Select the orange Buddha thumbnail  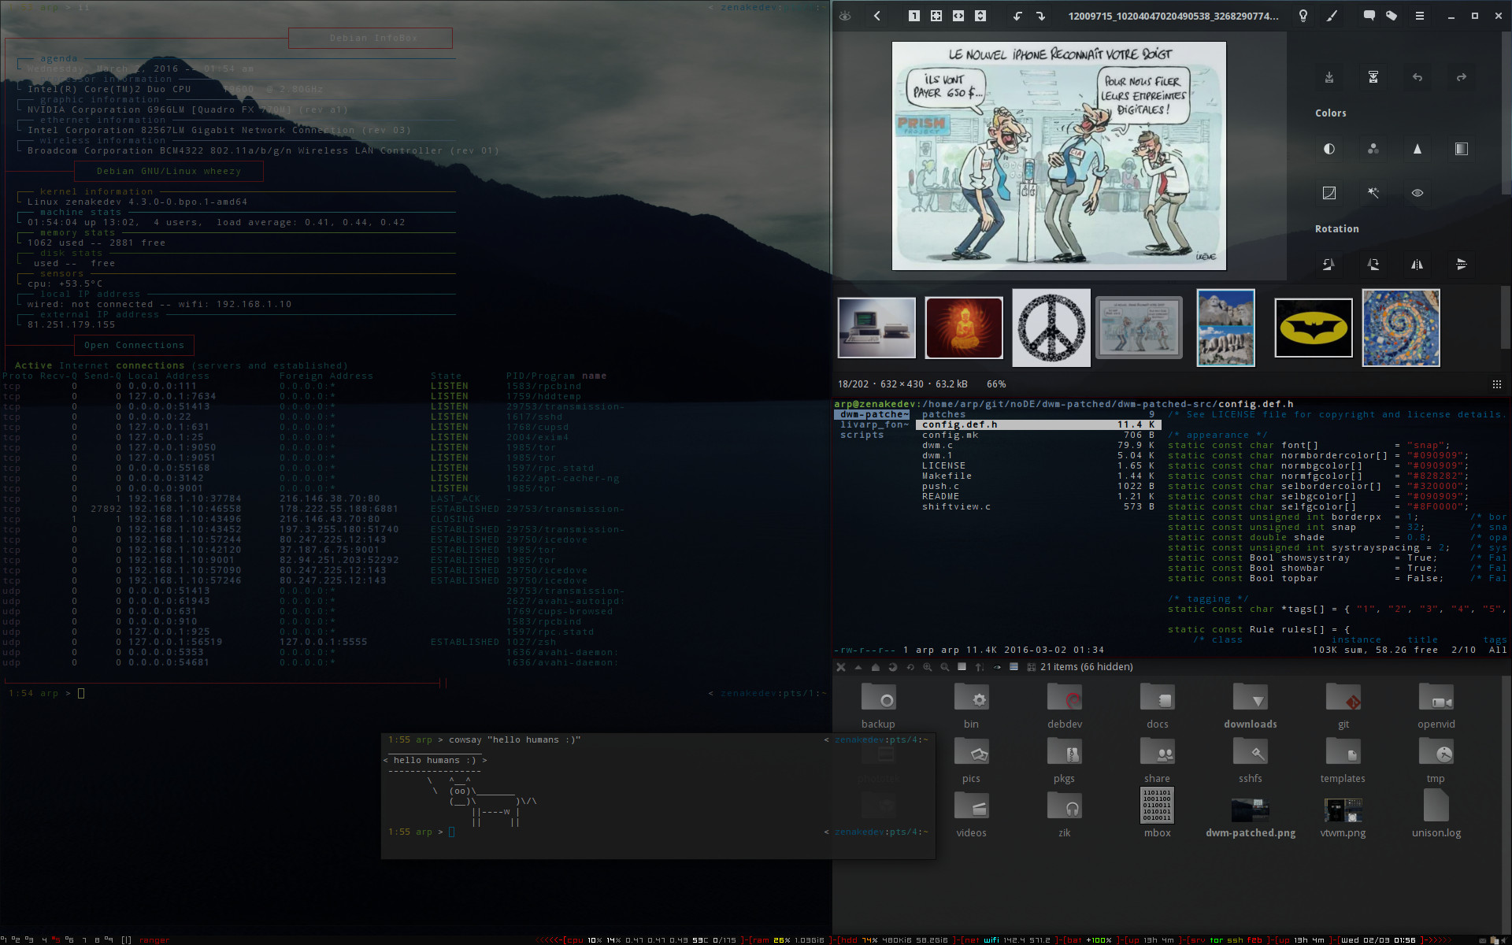click(x=964, y=328)
